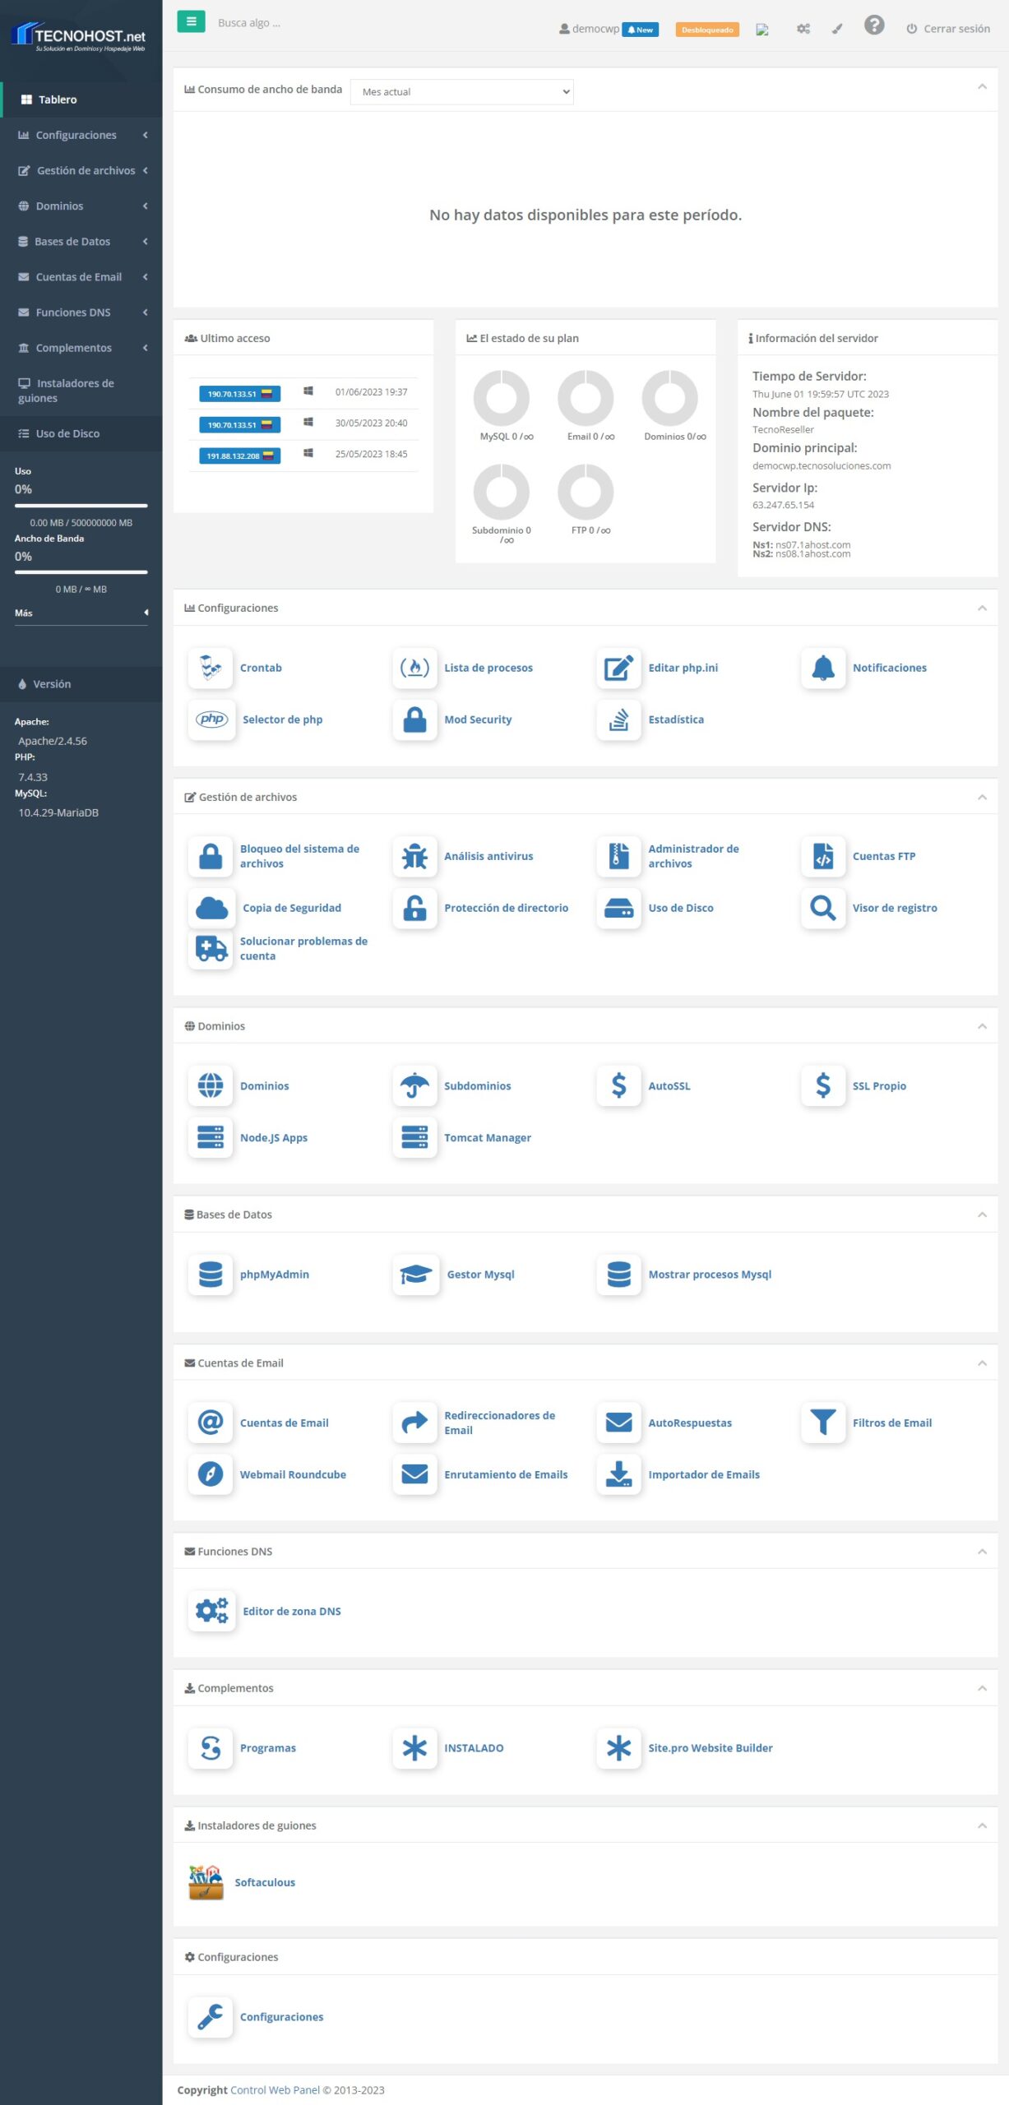Click the disk Uso progress bar
The width and height of the screenshot is (1009, 2105).
pyautogui.click(x=81, y=505)
